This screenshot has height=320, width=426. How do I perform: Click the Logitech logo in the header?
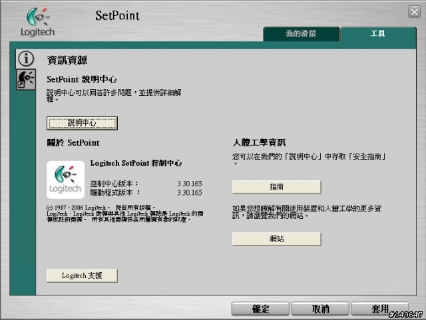[37, 22]
